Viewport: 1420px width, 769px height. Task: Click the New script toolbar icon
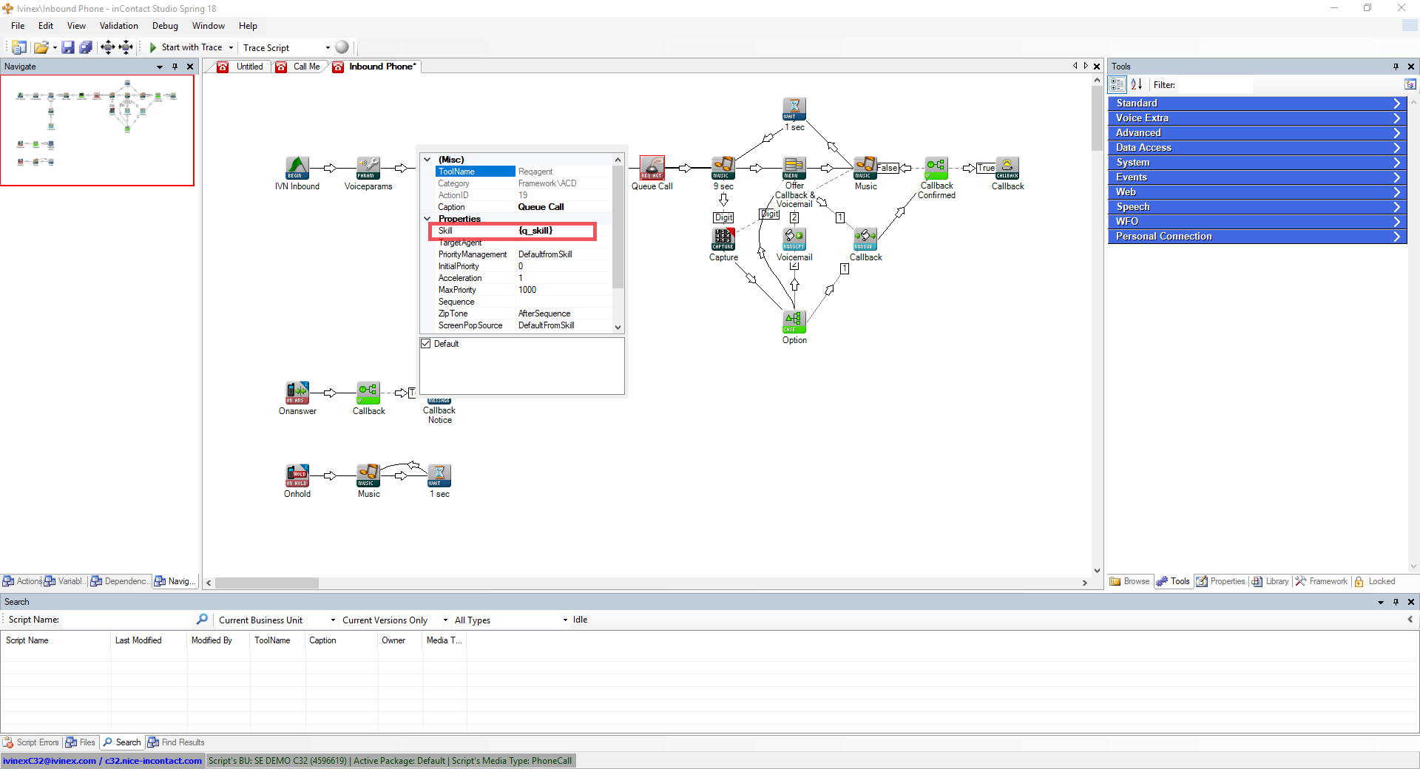[x=19, y=47]
